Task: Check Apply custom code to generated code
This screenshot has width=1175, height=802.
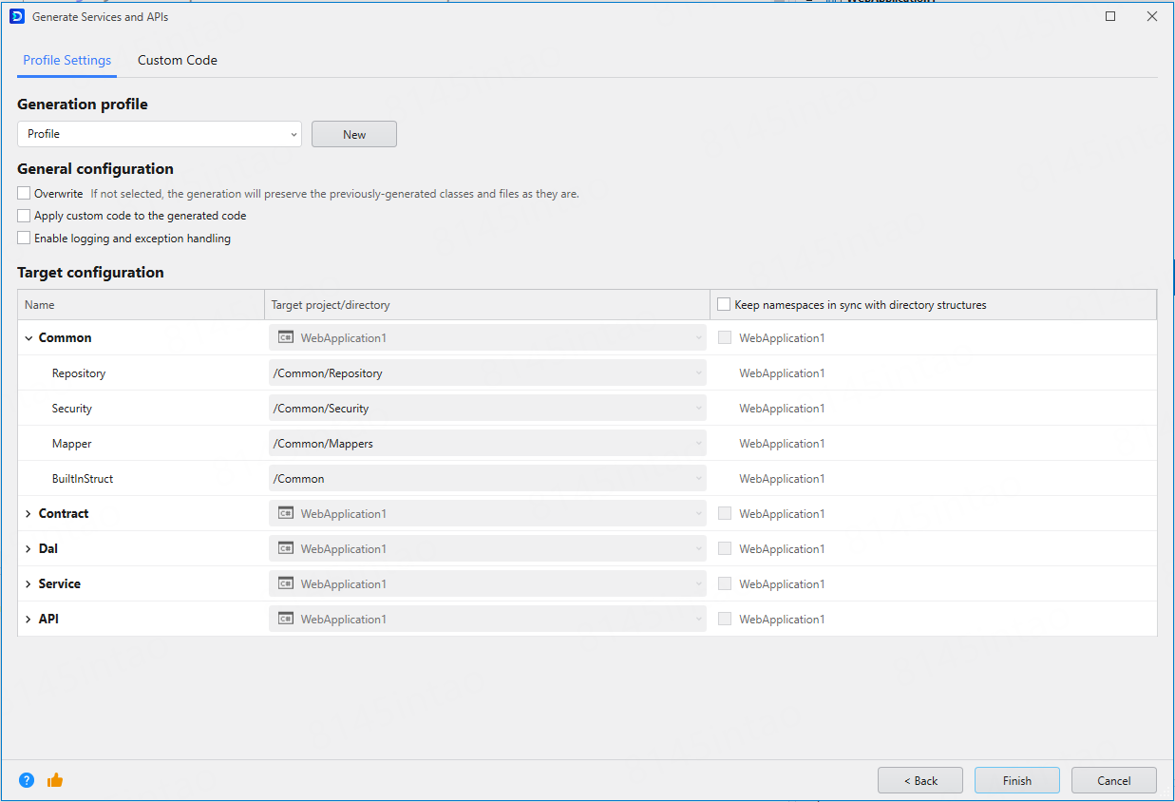Action: click(25, 216)
